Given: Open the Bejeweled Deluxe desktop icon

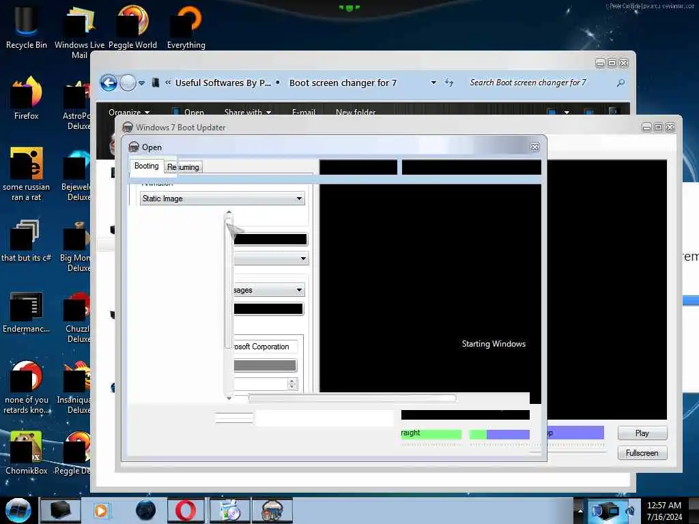Looking at the screenshot, I should coord(76,176).
